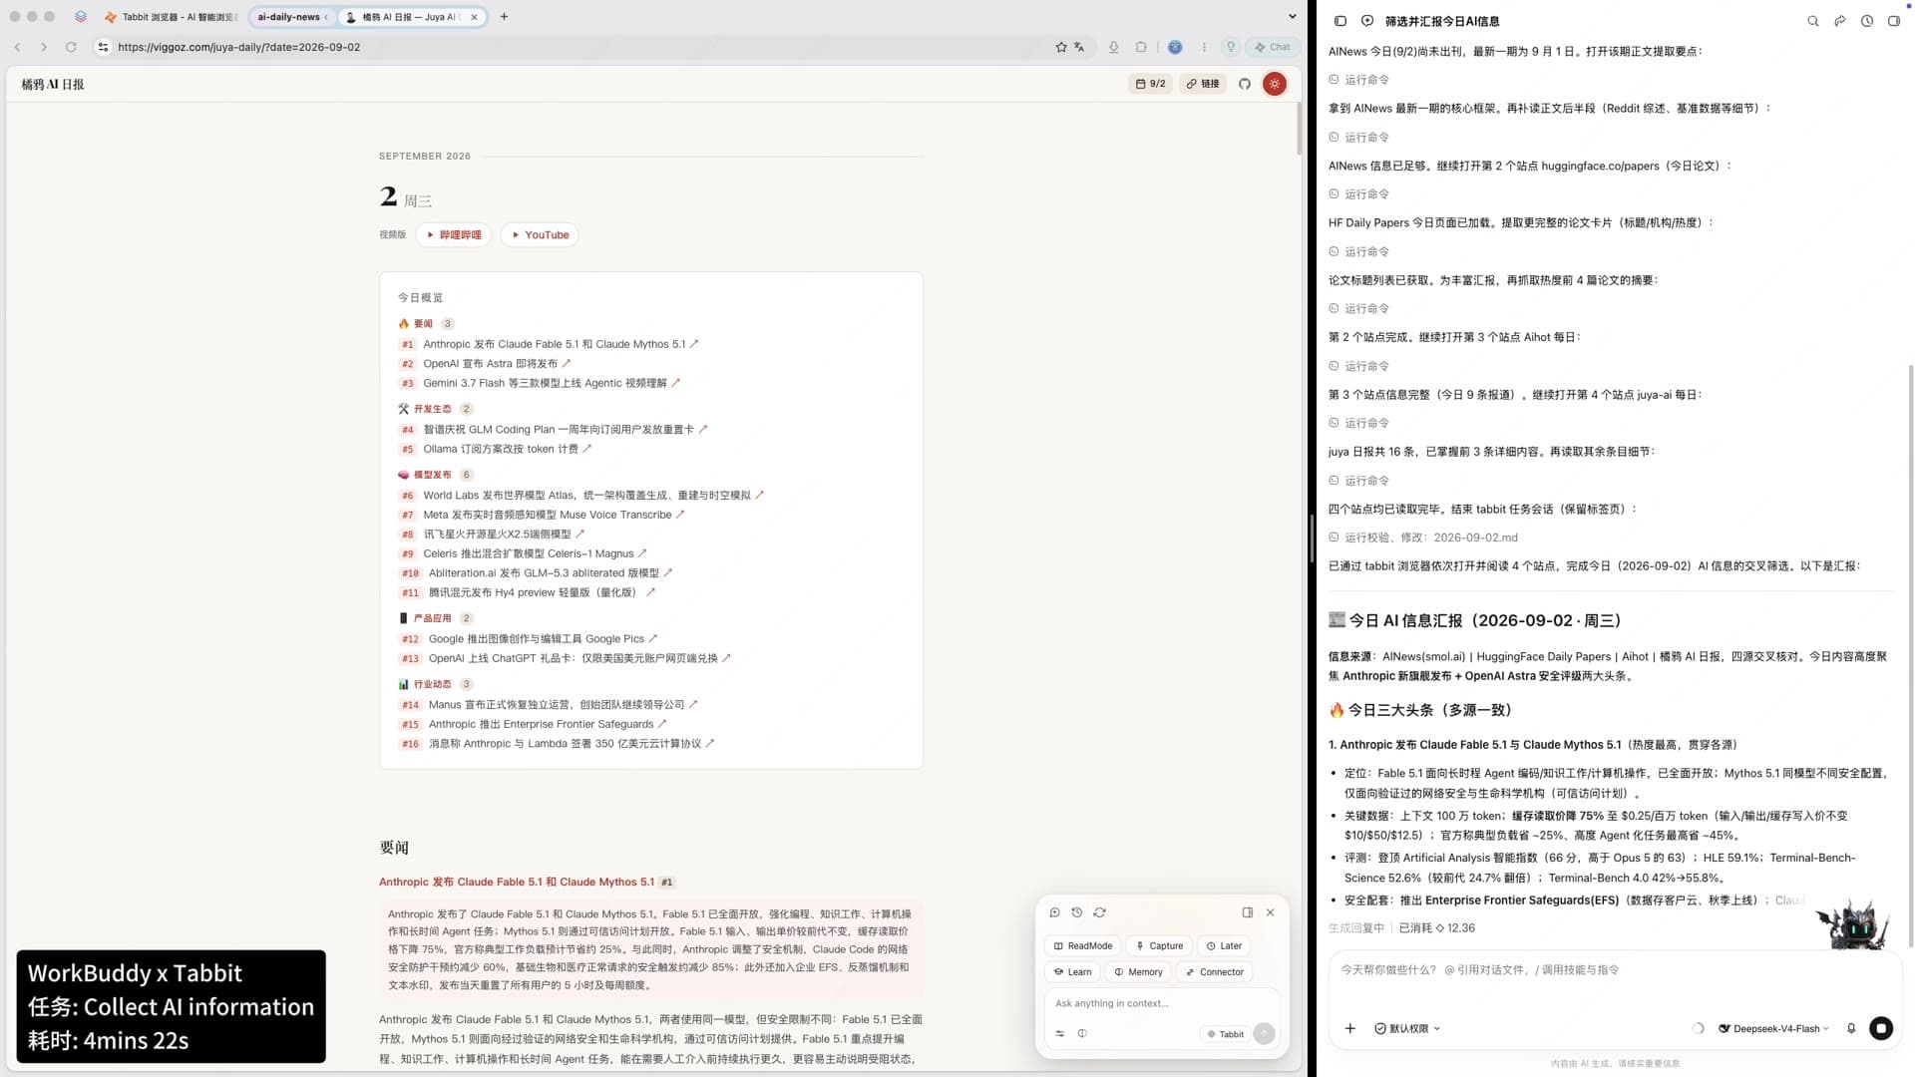Expand the 运行校验、修改: 2026-09-02.md step

tap(1423, 538)
